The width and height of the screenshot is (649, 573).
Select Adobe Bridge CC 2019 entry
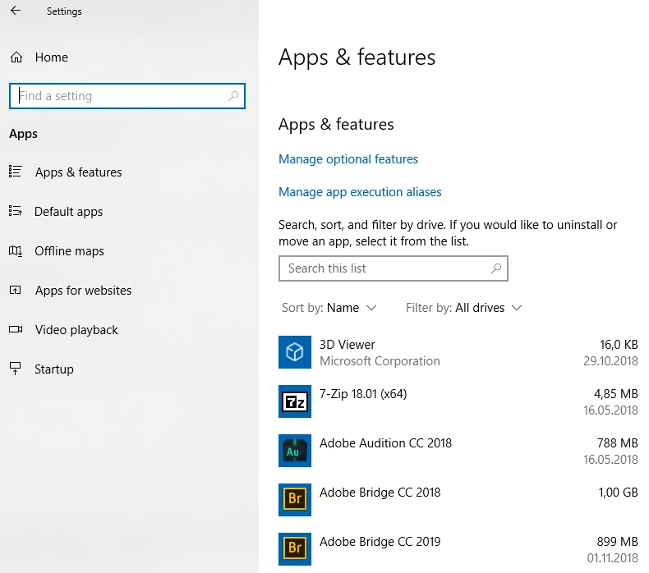pos(380,542)
